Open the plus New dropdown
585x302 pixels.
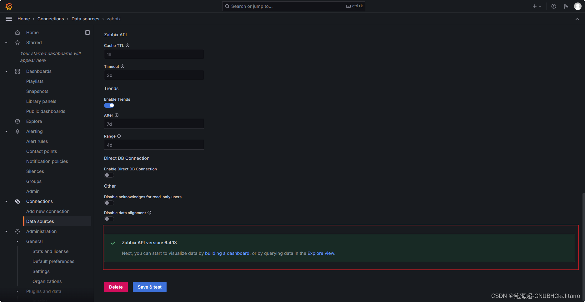pos(537,6)
